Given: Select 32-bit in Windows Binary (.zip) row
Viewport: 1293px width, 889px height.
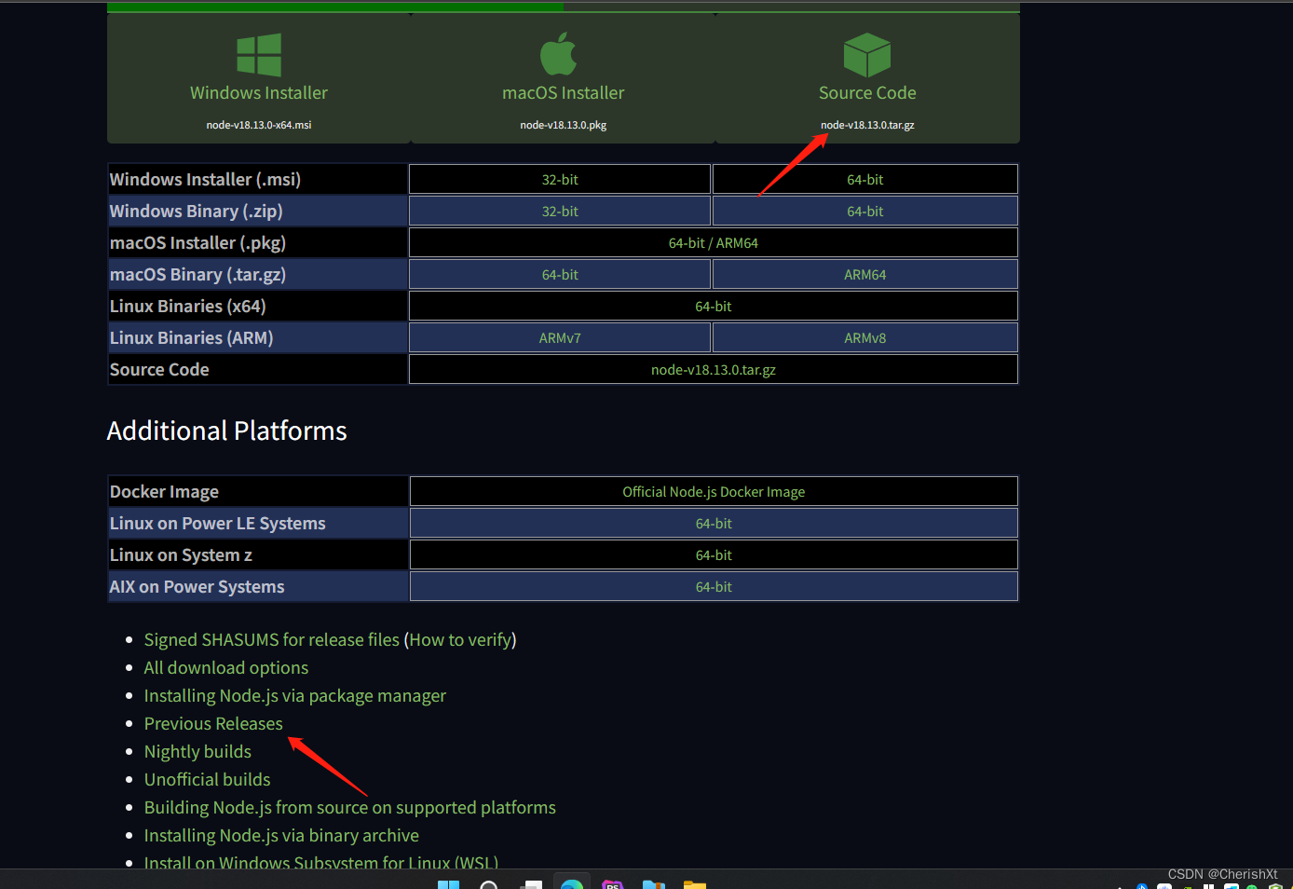Looking at the screenshot, I should point(560,211).
